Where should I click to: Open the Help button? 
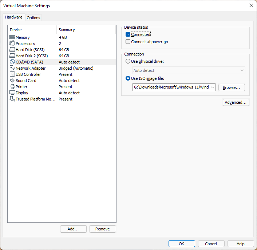(241, 244)
